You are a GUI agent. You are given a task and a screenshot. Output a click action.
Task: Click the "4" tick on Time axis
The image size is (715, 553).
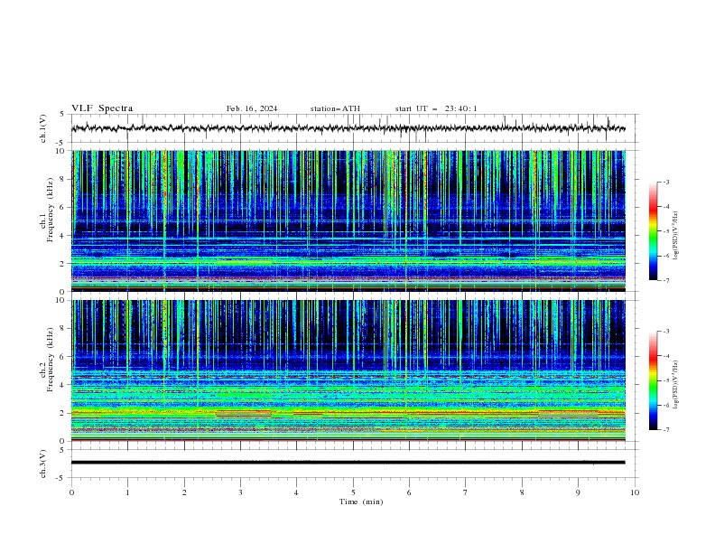(x=296, y=492)
